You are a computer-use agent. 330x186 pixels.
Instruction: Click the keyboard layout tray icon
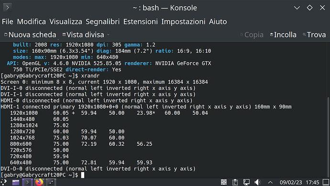click(x=224, y=182)
